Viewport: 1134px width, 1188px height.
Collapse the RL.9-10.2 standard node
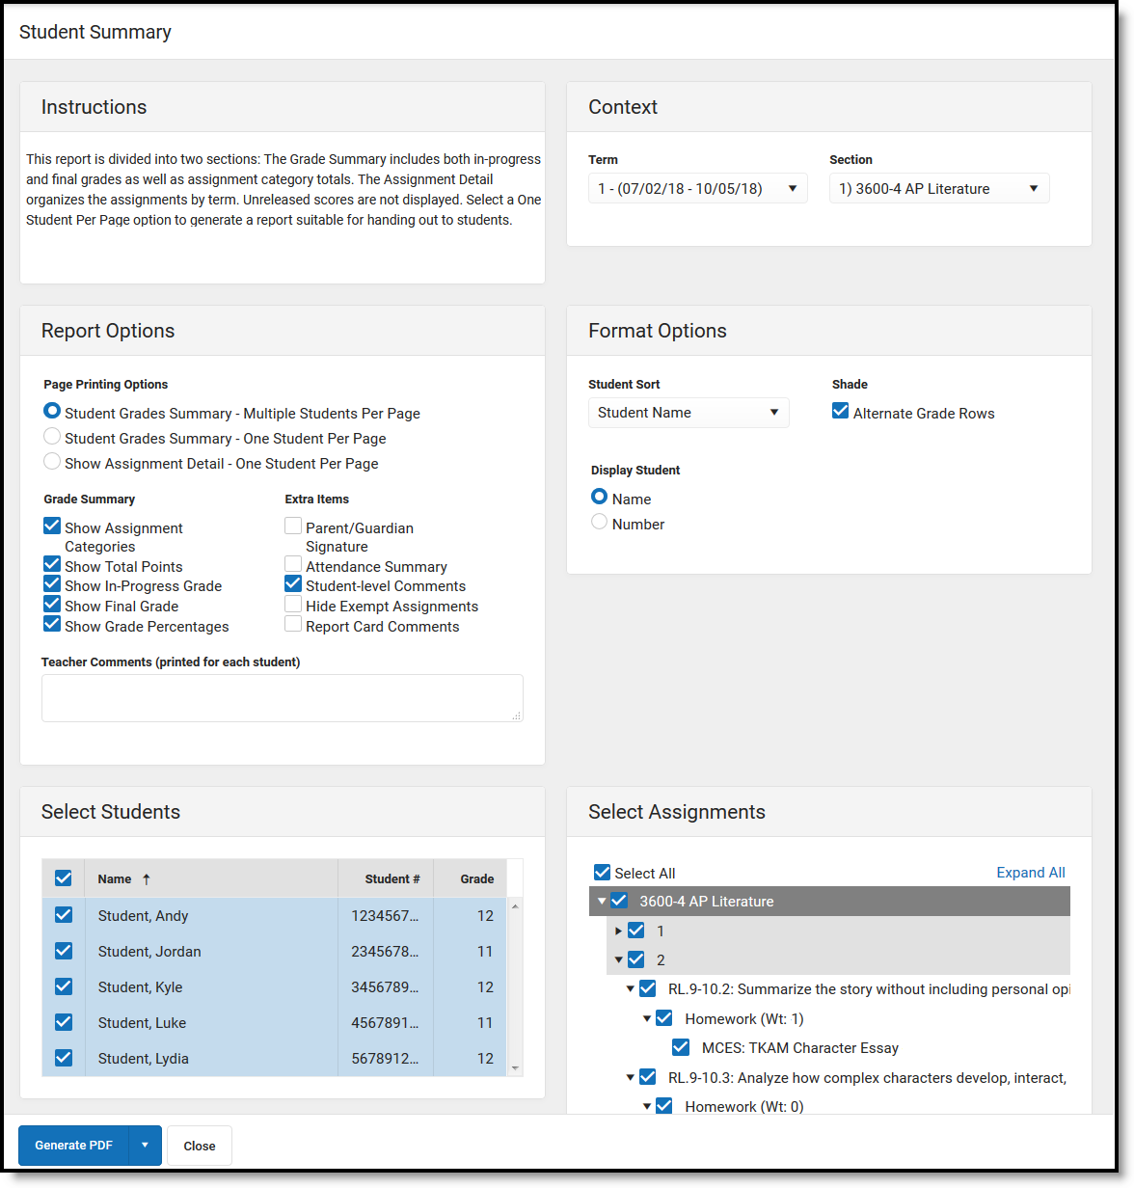[x=631, y=989]
